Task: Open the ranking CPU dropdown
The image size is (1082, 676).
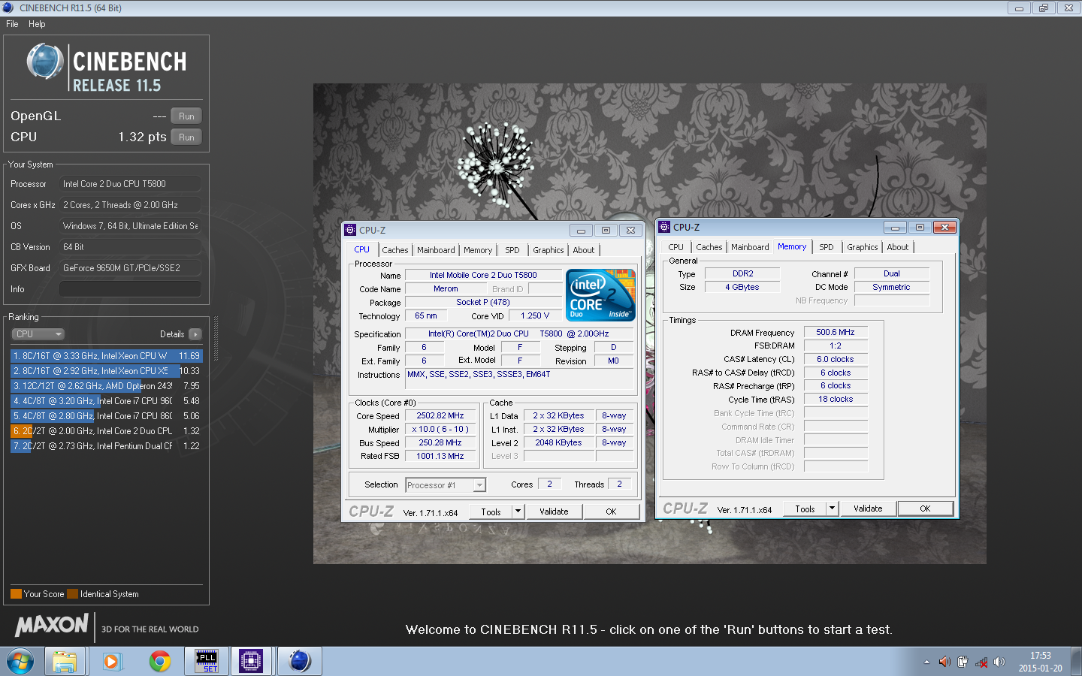Action: pyautogui.click(x=38, y=334)
